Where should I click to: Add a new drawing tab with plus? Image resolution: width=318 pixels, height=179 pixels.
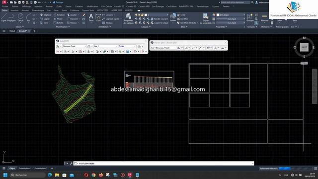coord(34,31)
